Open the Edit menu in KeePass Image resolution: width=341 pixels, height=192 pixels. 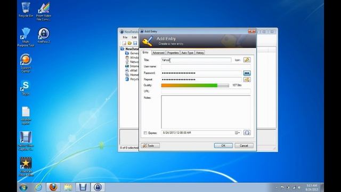(x=134, y=37)
